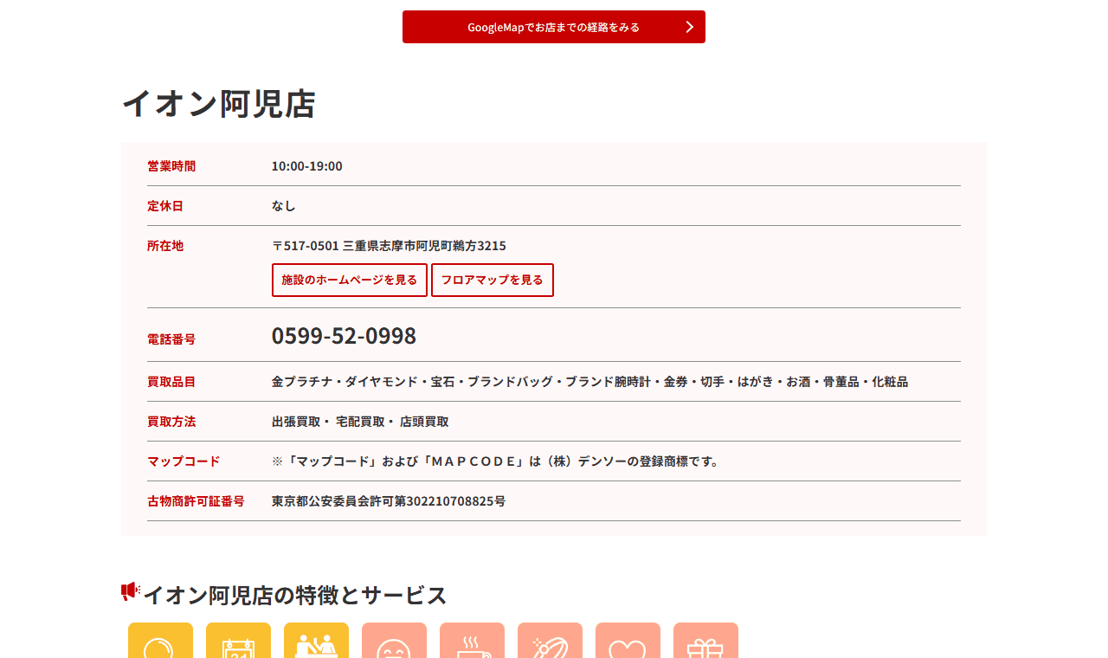
Task: Select the staff consultation counter icon
Action: (316, 641)
